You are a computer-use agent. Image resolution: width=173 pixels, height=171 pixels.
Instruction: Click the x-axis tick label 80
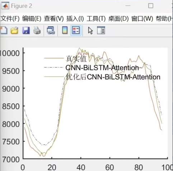point(139,167)
